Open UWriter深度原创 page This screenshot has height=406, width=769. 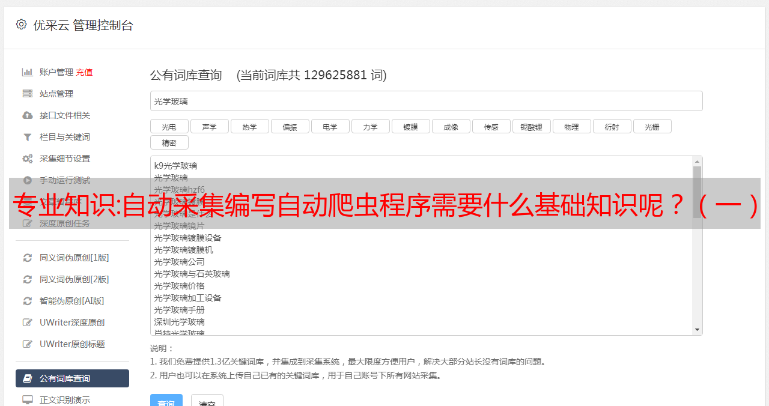click(72, 323)
